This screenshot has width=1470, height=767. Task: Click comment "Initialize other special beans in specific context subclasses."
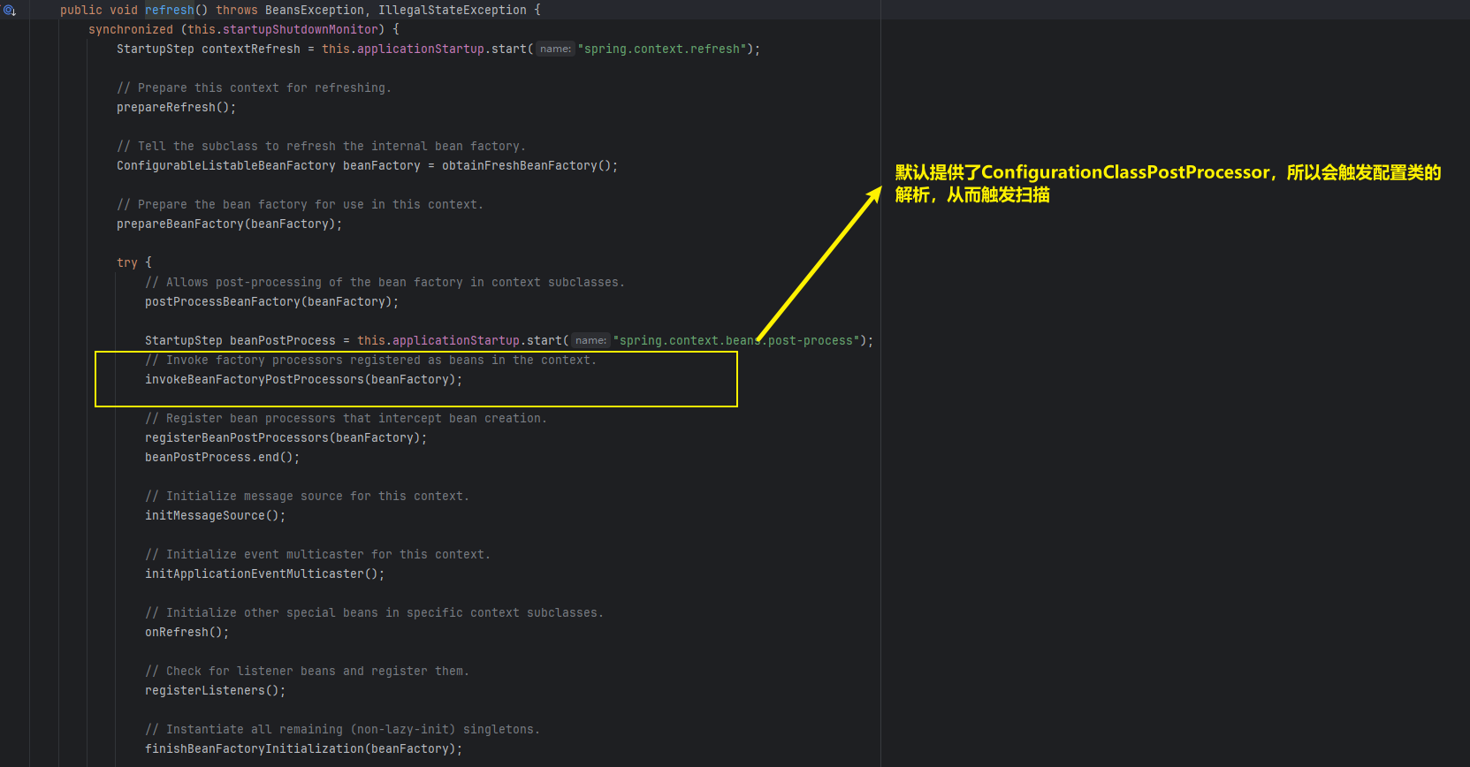point(374,613)
